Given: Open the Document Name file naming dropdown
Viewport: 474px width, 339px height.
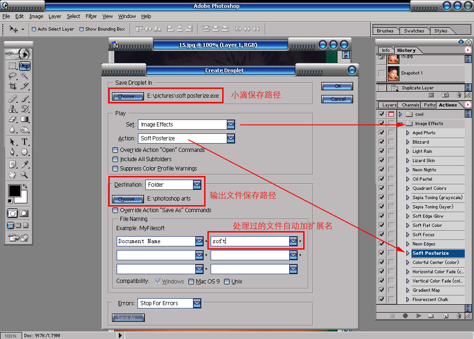Looking at the screenshot, I should [199, 241].
